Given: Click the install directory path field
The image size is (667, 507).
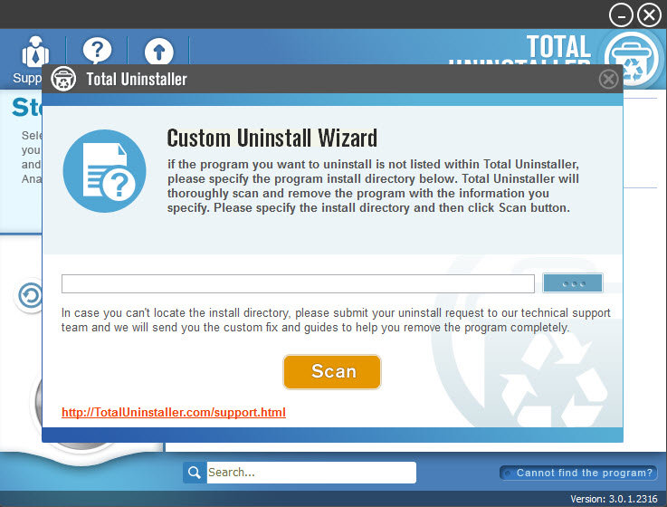Looking at the screenshot, I should pos(298,283).
